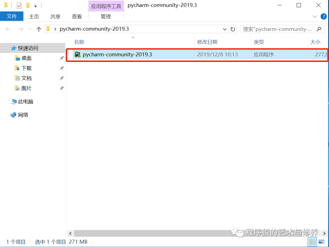
Task: Open 图片 folder in navigation pane
Action: click(x=27, y=88)
